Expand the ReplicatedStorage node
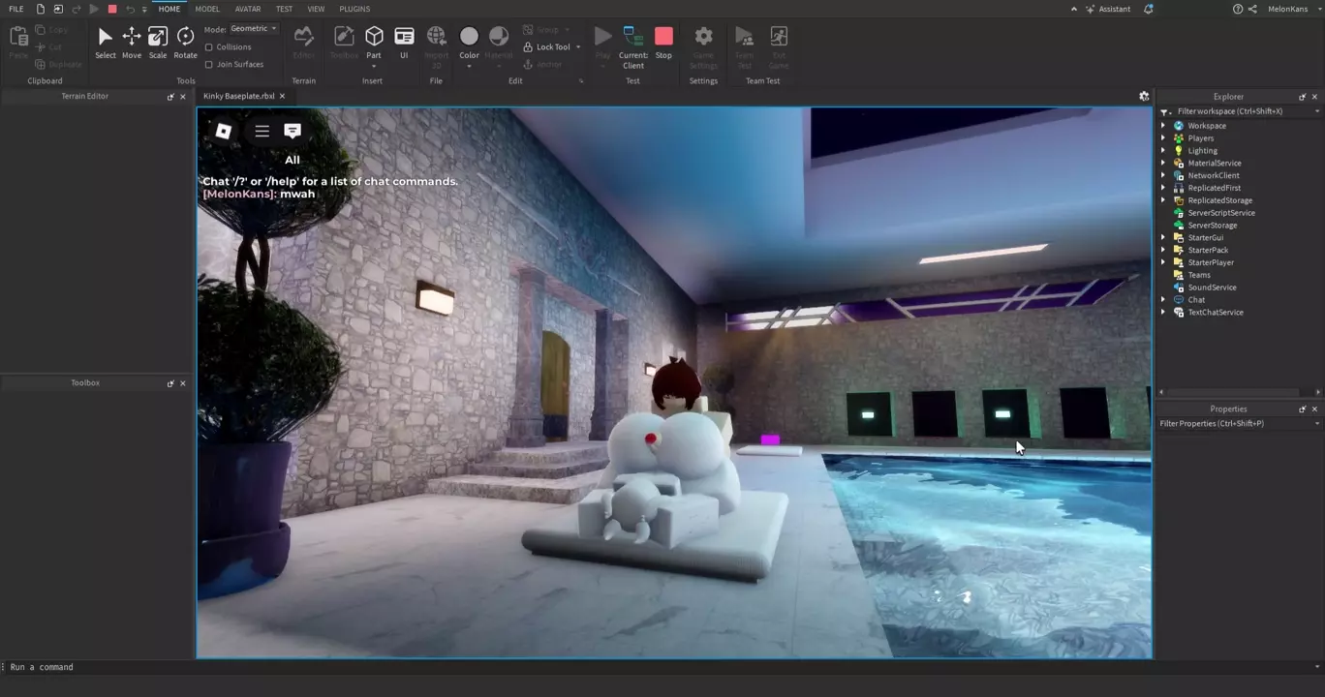 point(1163,200)
